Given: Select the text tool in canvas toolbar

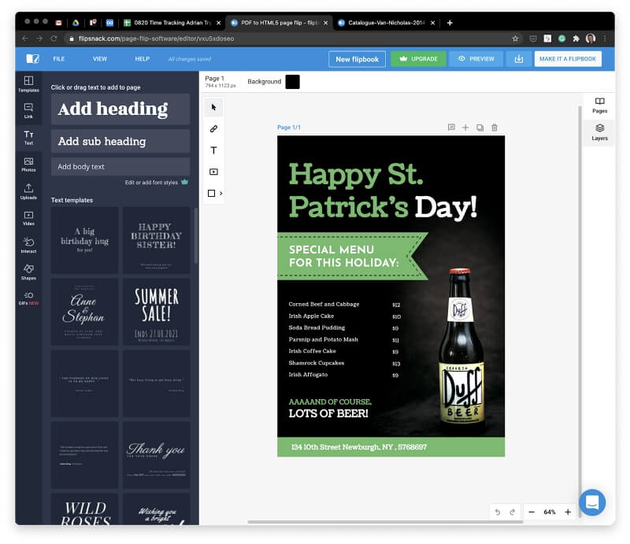Looking at the screenshot, I should click(x=213, y=150).
